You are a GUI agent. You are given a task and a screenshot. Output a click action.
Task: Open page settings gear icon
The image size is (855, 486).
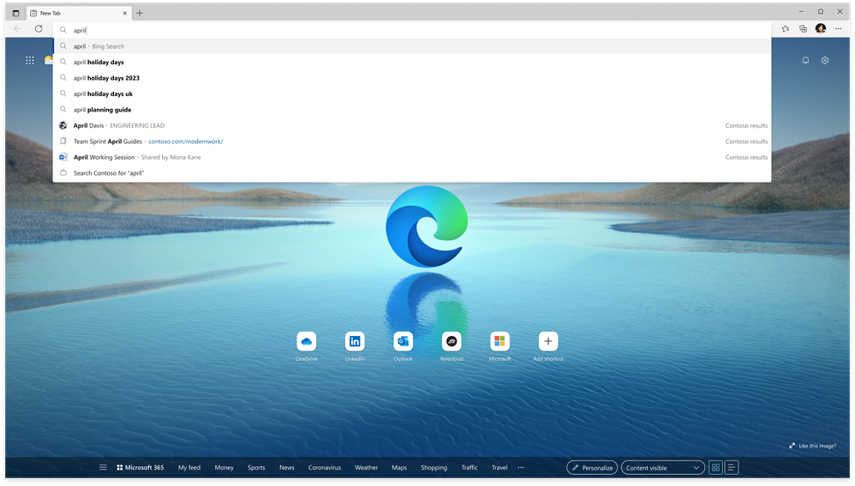tap(825, 61)
